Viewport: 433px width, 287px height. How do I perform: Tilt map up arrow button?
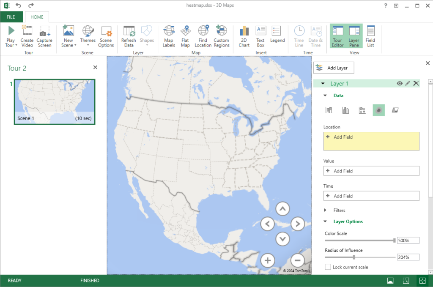282,209
